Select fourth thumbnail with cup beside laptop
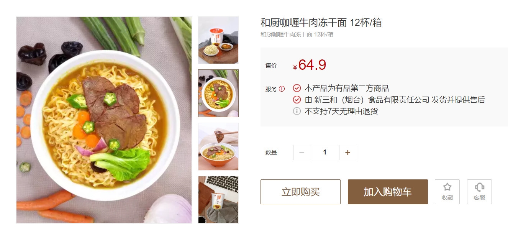 pyautogui.click(x=218, y=200)
